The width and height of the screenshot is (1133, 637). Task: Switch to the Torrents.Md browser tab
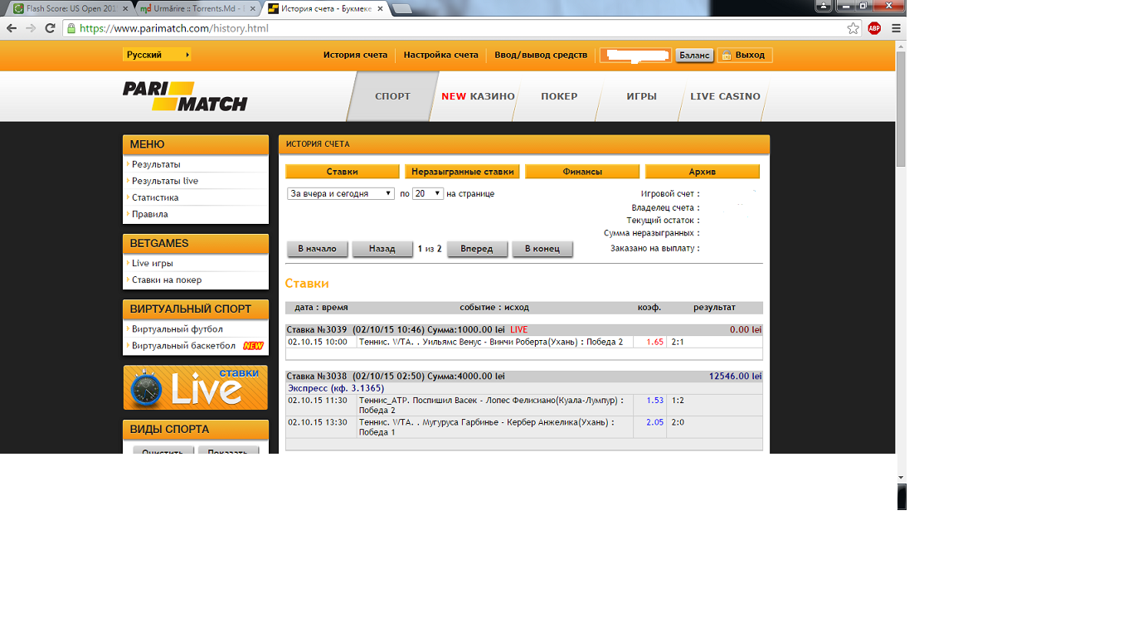[197, 8]
